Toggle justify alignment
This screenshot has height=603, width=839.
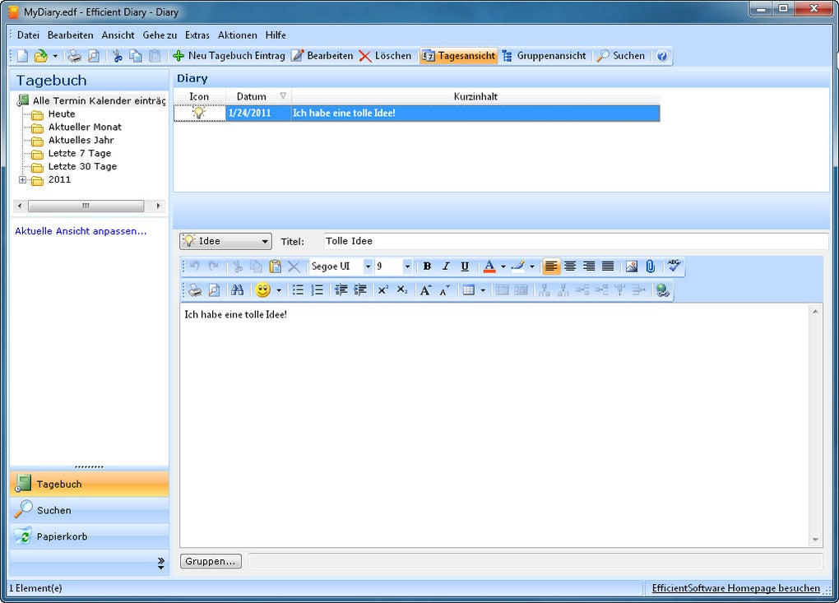pos(608,267)
